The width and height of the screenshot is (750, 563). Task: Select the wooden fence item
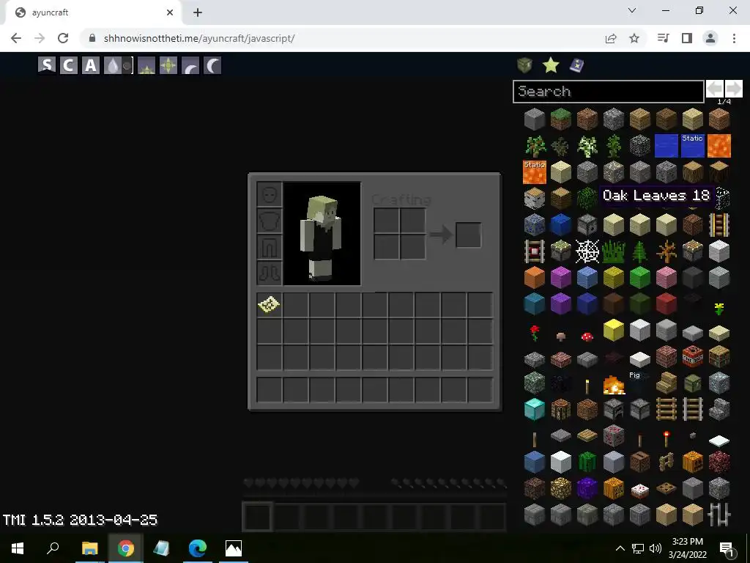(666, 462)
